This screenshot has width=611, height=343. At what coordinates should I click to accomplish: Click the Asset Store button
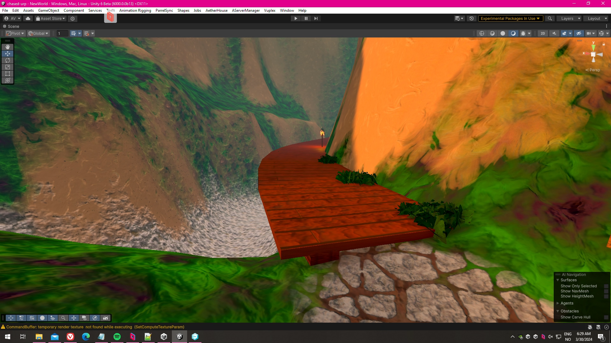51,18
